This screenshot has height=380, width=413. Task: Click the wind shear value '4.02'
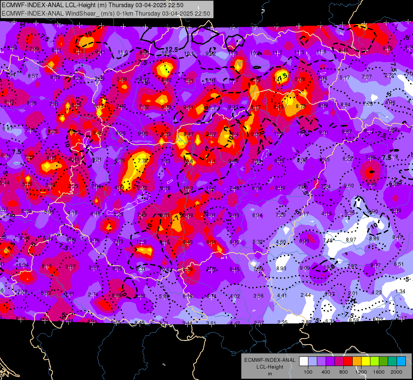pyautogui.click(x=235, y=296)
